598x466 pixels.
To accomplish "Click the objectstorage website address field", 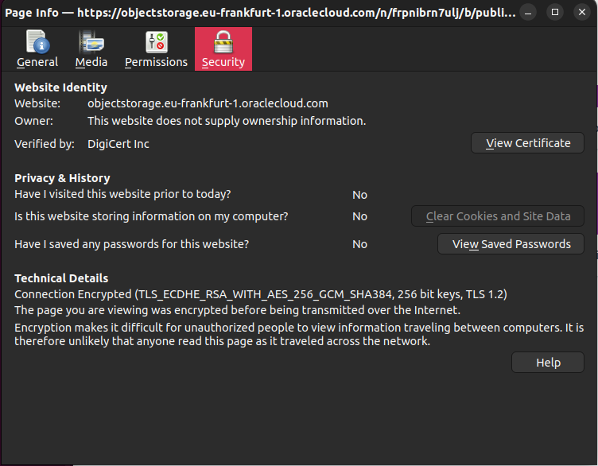I will click(208, 103).
